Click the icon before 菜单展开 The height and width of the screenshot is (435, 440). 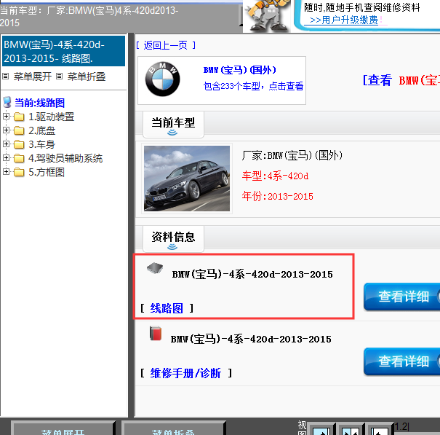(x=6, y=77)
